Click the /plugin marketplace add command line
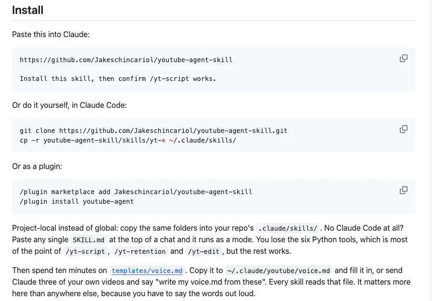The height and width of the screenshot is (301, 433). [x=136, y=192]
